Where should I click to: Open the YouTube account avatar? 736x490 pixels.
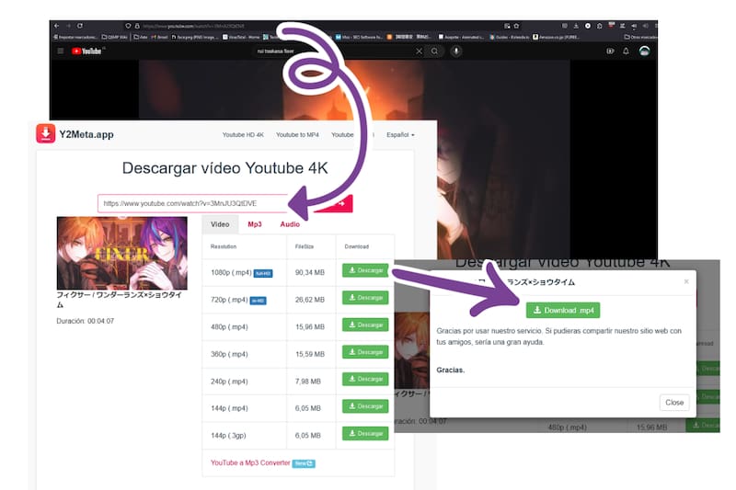click(645, 51)
